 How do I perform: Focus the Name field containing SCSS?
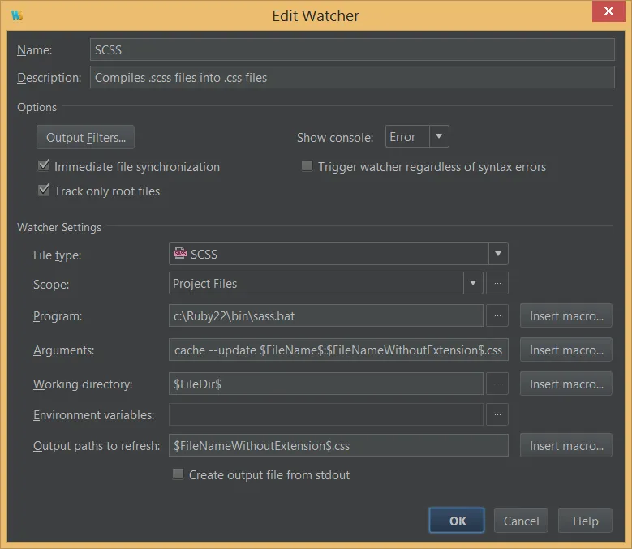click(352, 49)
